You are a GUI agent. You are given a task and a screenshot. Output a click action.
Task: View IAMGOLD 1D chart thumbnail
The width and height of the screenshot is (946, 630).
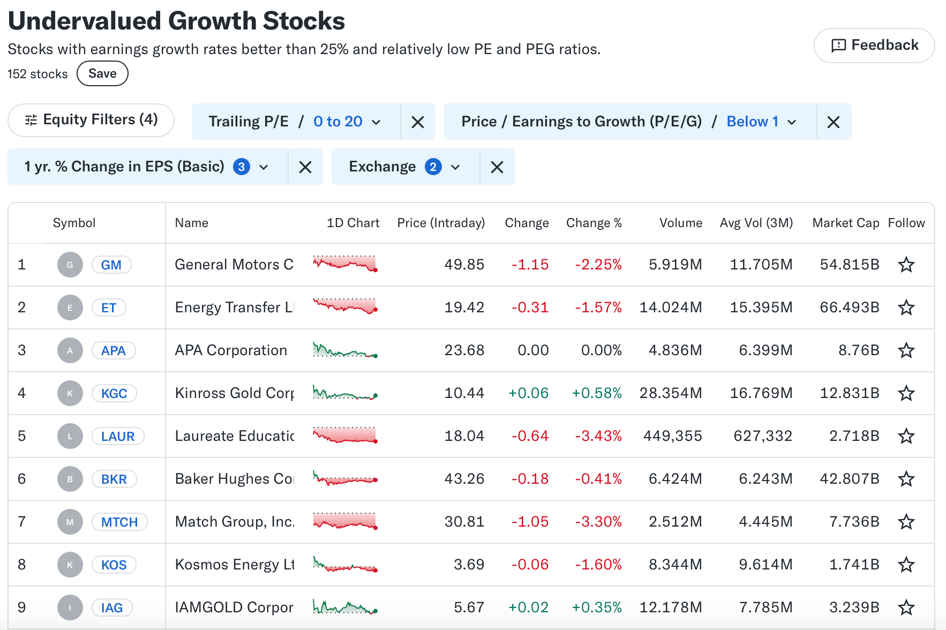coord(346,606)
